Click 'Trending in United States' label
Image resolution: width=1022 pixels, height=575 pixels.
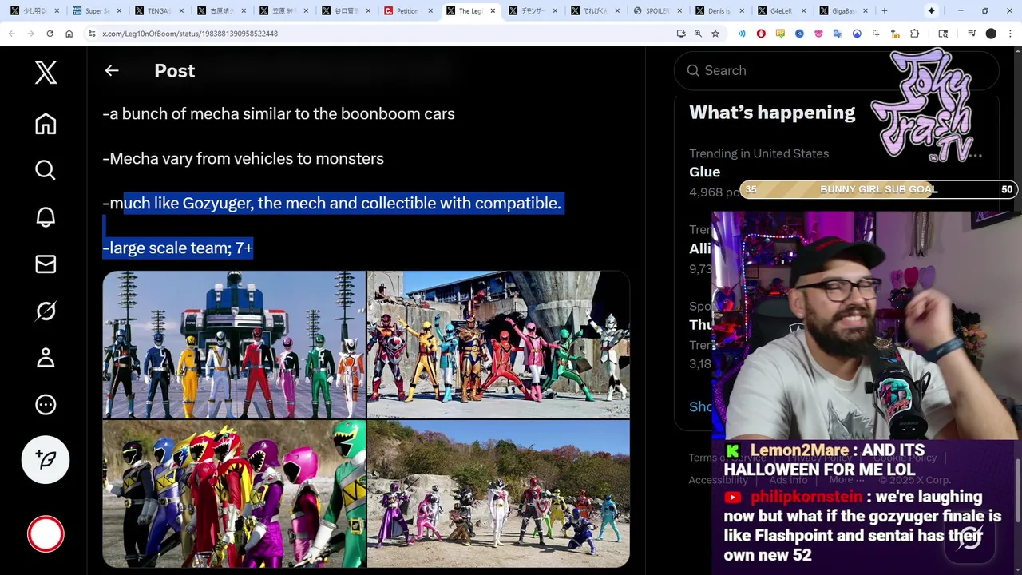(x=759, y=153)
